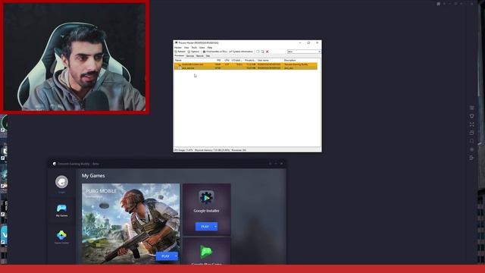This screenshot has height=273, width=485.
Task: Select the AndroidEmulator.exe process row
Action: [x=246, y=64]
